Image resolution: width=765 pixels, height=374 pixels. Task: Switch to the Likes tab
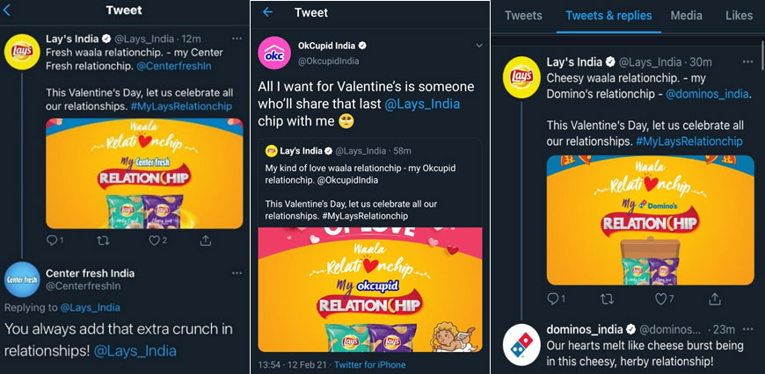pyautogui.click(x=739, y=16)
